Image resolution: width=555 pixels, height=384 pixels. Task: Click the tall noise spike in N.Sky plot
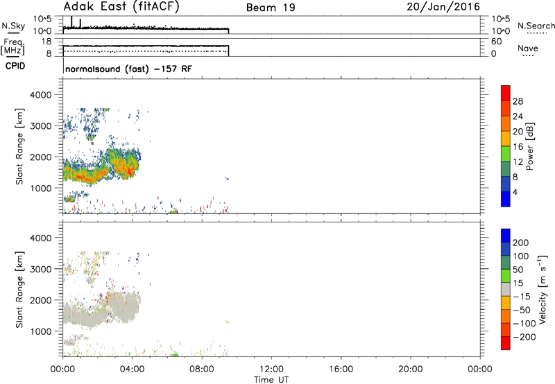[72, 22]
